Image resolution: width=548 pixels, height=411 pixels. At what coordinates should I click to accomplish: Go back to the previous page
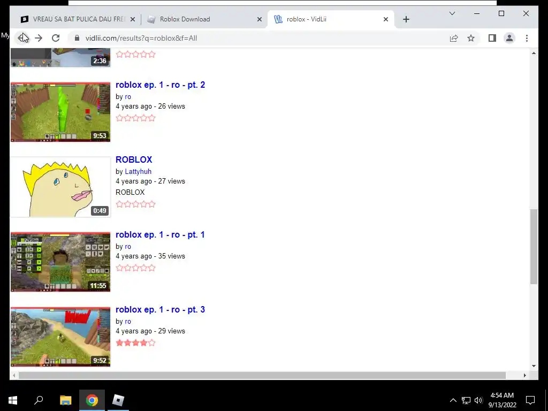pyautogui.click(x=22, y=38)
